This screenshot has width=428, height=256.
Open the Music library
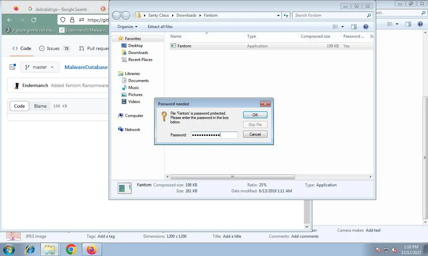tap(134, 88)
